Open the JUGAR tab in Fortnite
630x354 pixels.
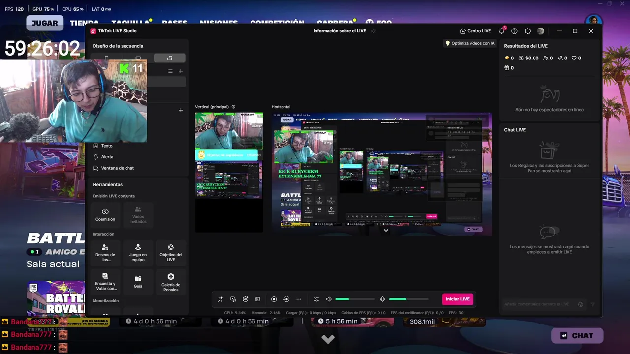click(x=45, y=23)
